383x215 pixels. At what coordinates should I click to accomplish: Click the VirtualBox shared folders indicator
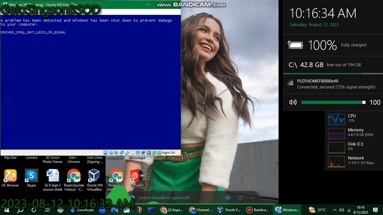132,153
